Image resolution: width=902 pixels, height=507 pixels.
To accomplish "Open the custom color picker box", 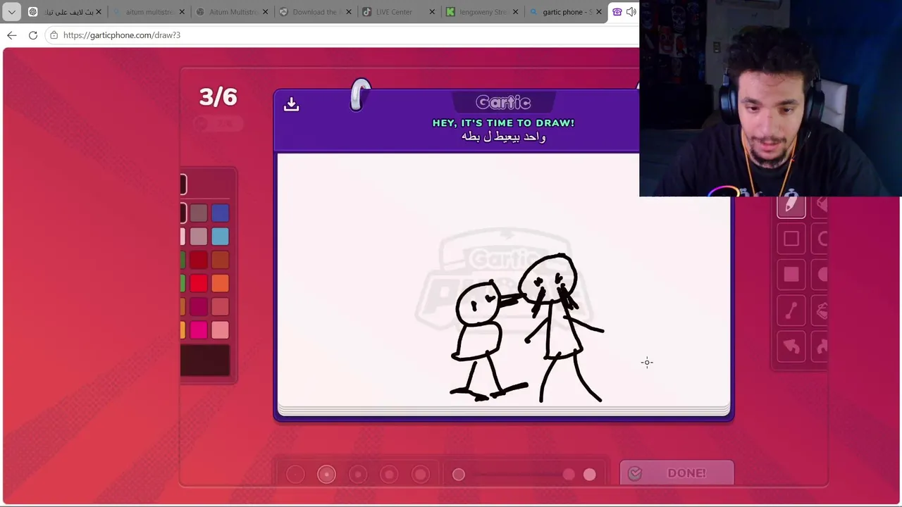I will click(205, 360).
